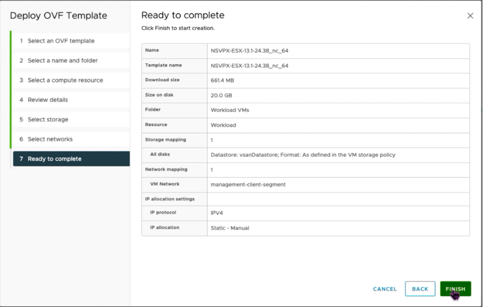The image size is (483, 307).
Task: Select the Static - Manual IP allocation value
Action: tap(230, 228)
